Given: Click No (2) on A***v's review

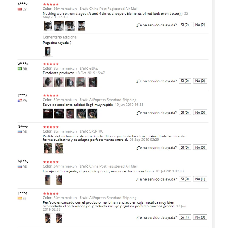Looking at the screenshot, I should click(200, 25).
